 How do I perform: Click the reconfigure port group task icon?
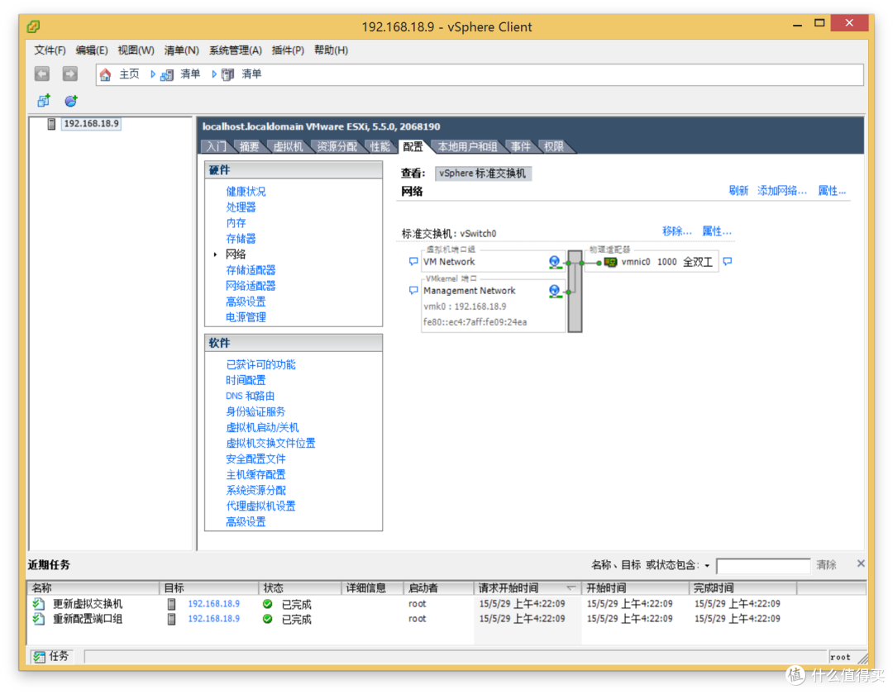click(39, 619)
